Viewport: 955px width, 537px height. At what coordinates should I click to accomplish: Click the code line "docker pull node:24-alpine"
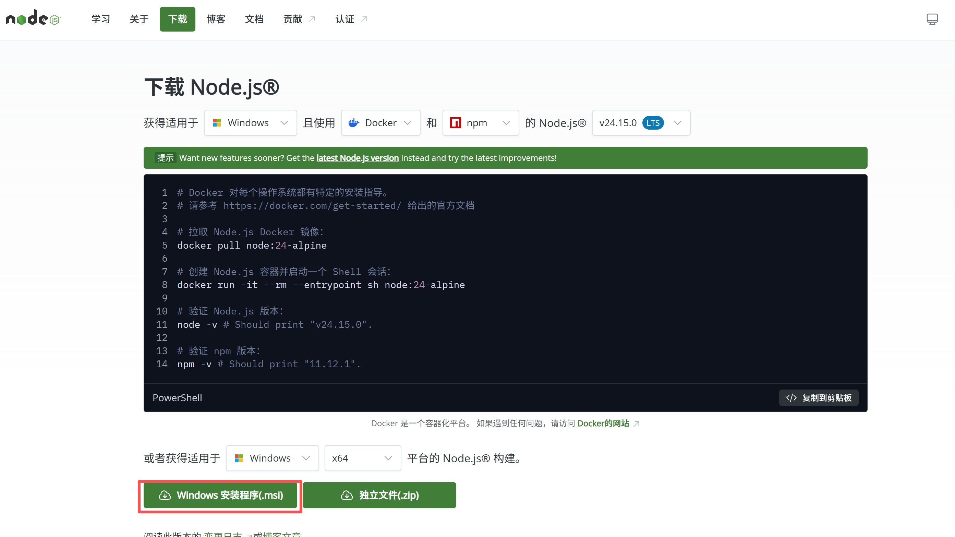pyautogui.click(x=252, y=245)
